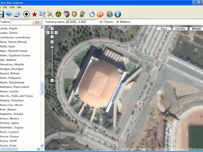
Task: Open the Edit menu
Action: [5, 7]
